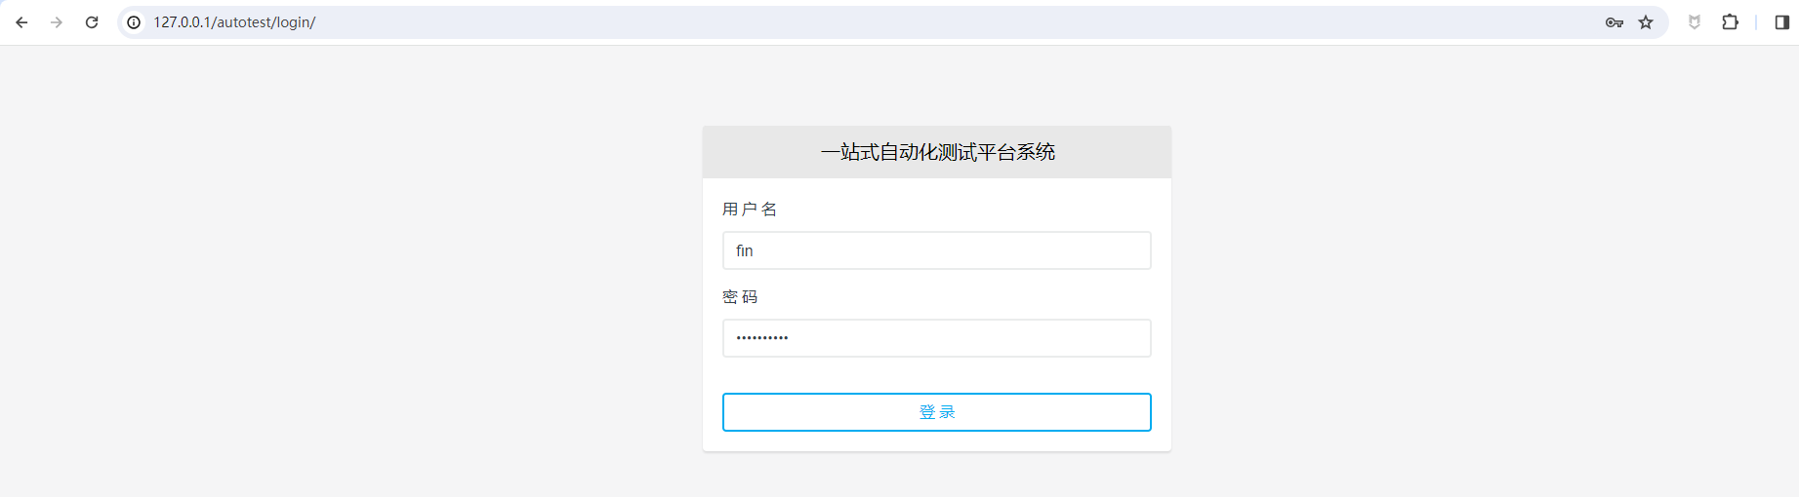
Task: Click the 一站式自动化测试平台系统 title header
Action: click(x=937, y=152)
